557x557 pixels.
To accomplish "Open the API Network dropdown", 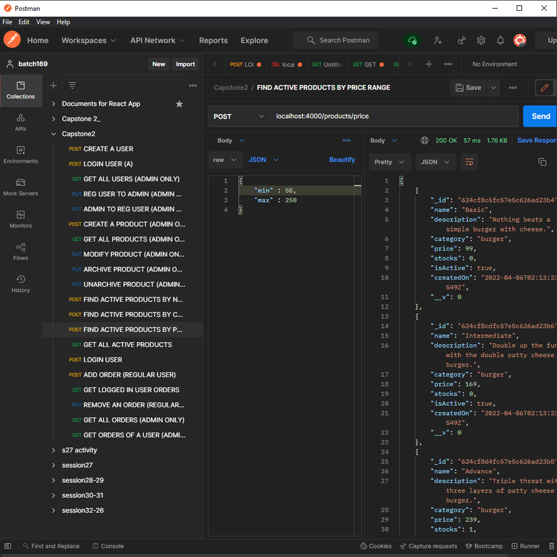I will point(157,41).
